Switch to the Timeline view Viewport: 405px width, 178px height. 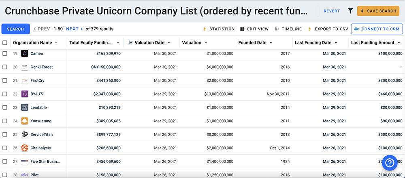pyautogui.click(x=288, y=29)
